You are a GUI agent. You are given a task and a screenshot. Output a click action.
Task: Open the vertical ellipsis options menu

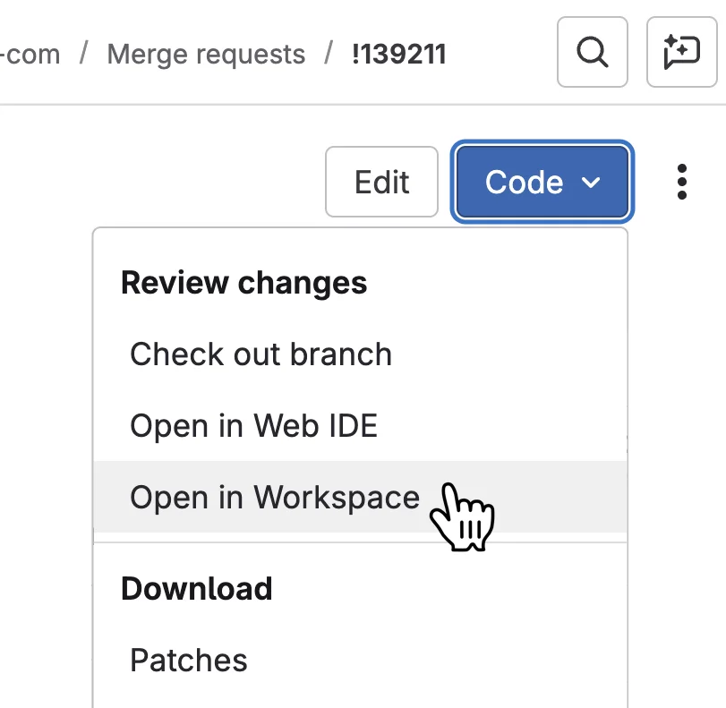[682, 182]
